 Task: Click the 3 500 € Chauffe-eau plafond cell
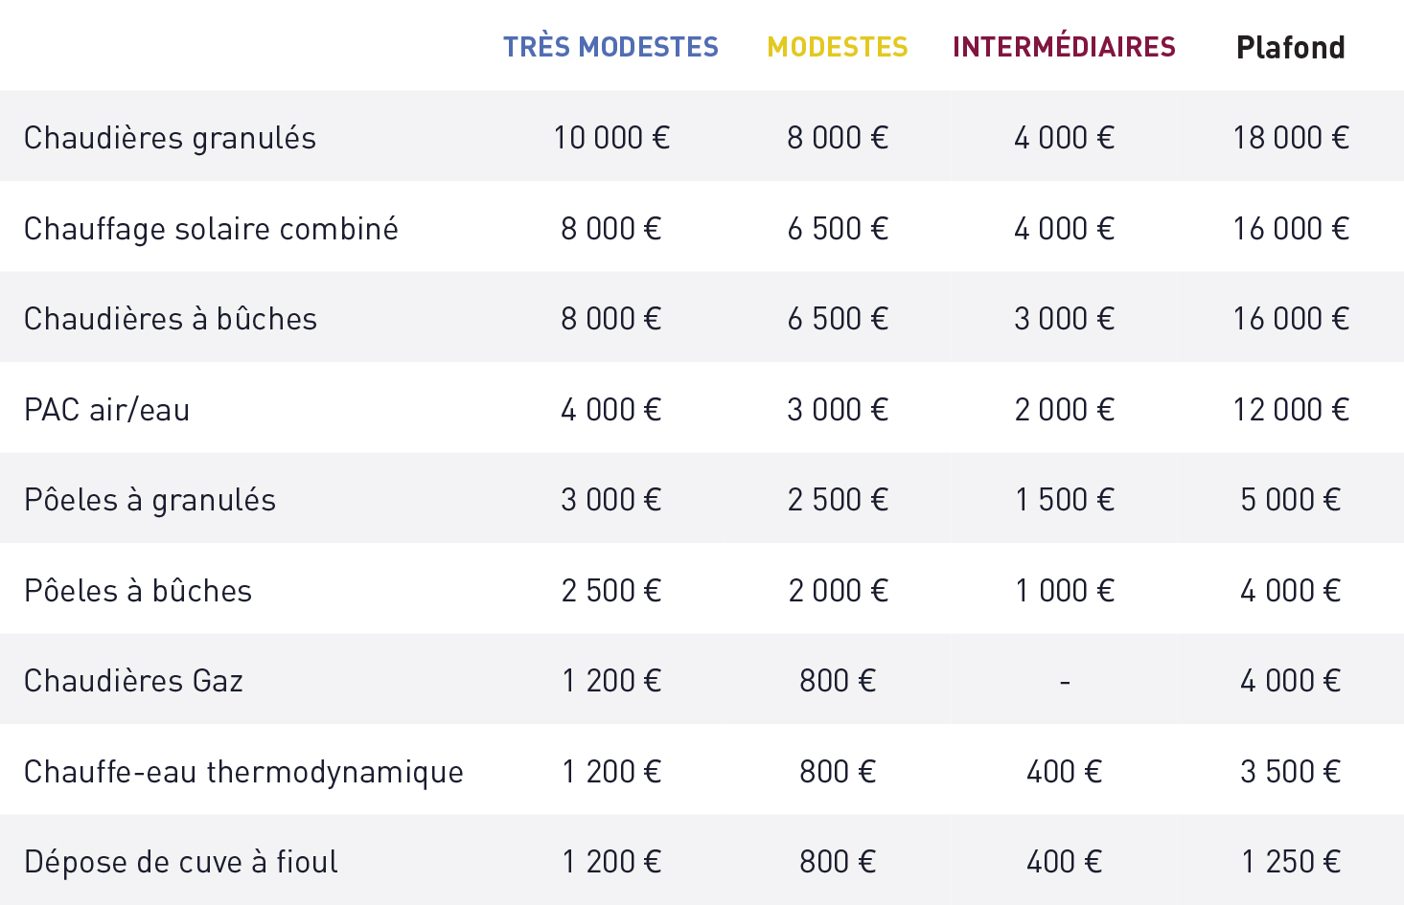1291,772
